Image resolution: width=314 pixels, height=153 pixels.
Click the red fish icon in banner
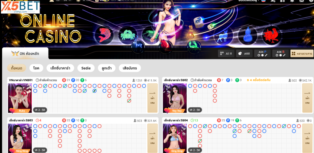point(104,35)
